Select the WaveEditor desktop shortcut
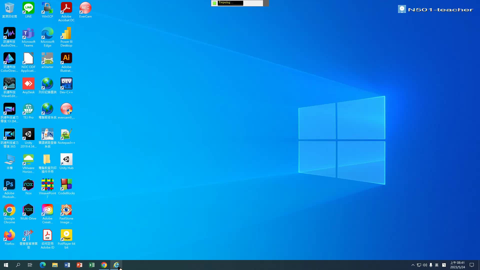Screen dimensions: 480x270 [9, 88]
